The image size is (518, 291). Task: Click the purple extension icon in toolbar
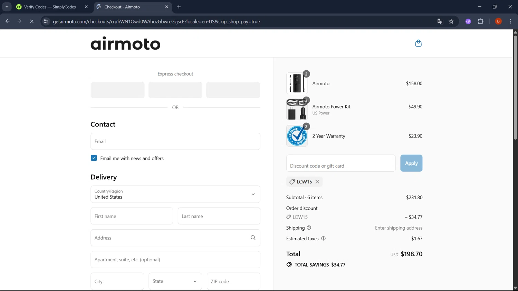pyautogui.click(x=468, y=21)
